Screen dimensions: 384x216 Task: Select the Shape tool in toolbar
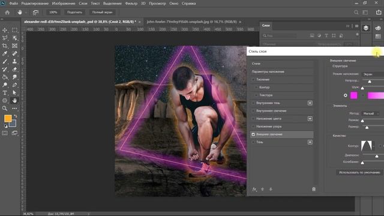point(5,100)
